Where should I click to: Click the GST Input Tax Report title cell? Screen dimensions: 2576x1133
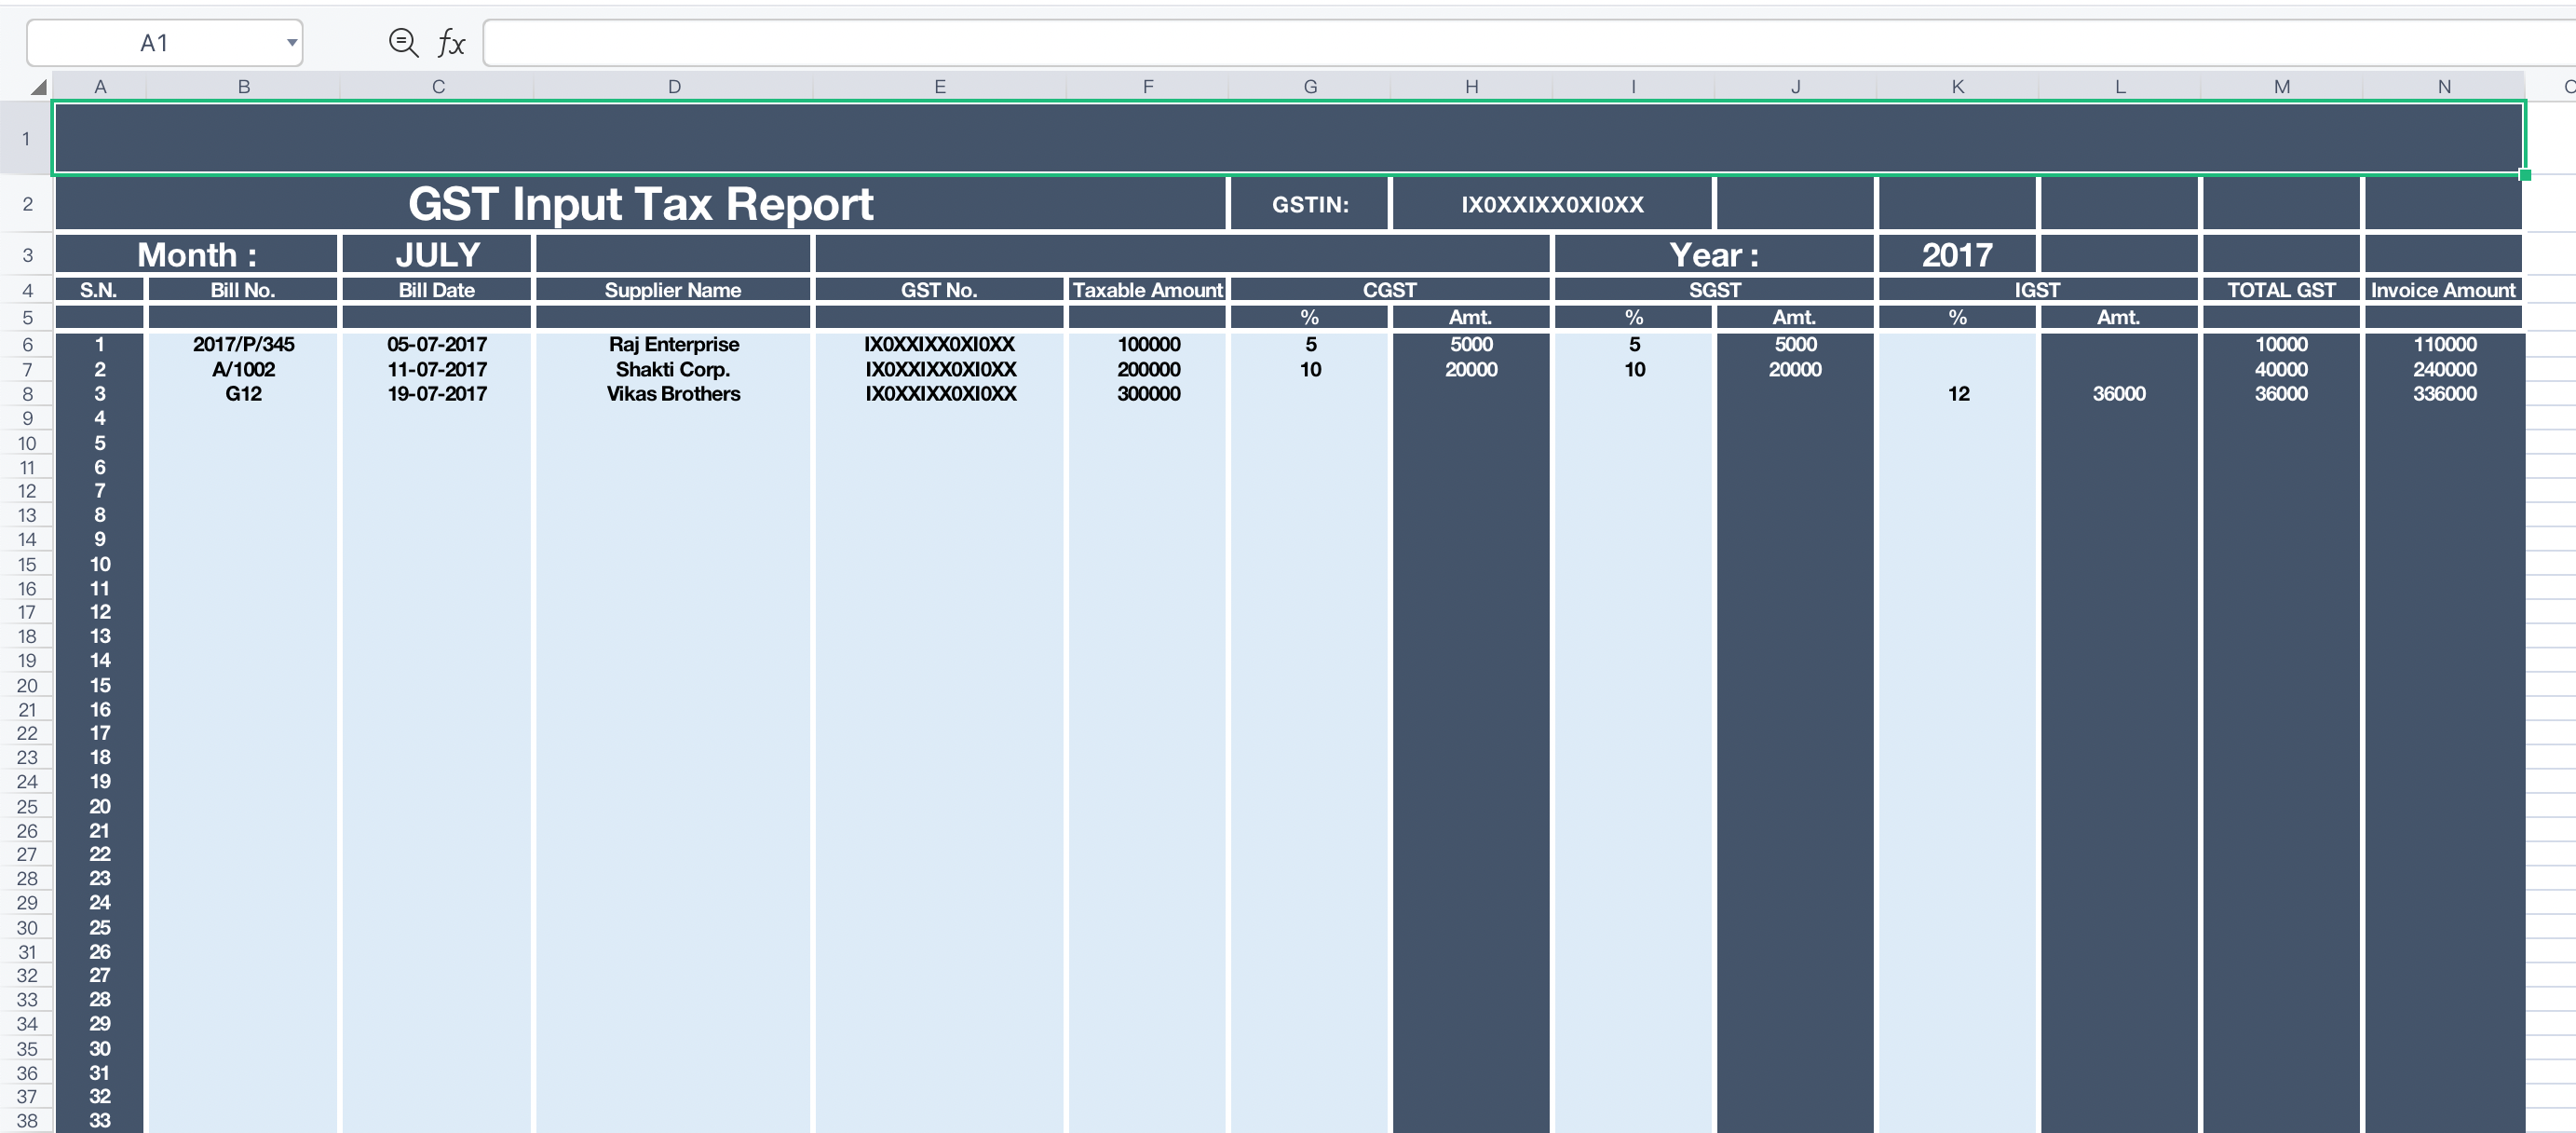pos(640,204)
